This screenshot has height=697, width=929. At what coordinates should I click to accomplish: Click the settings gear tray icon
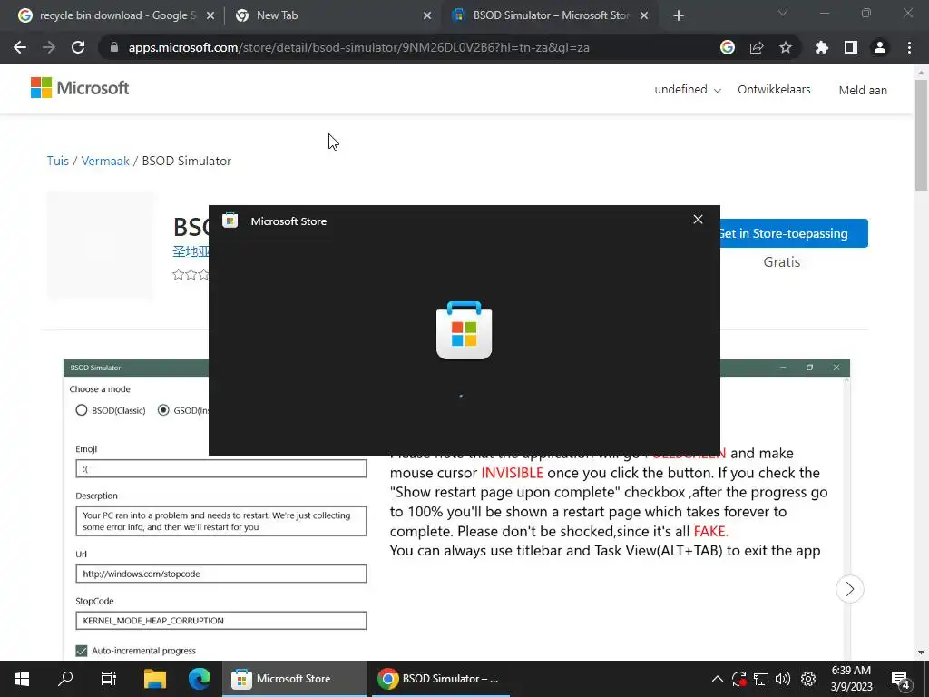808,679
